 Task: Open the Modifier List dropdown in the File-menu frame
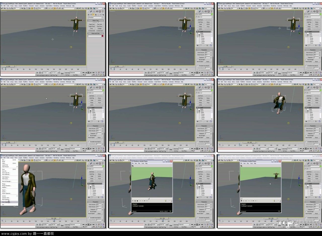coord(95,169)
